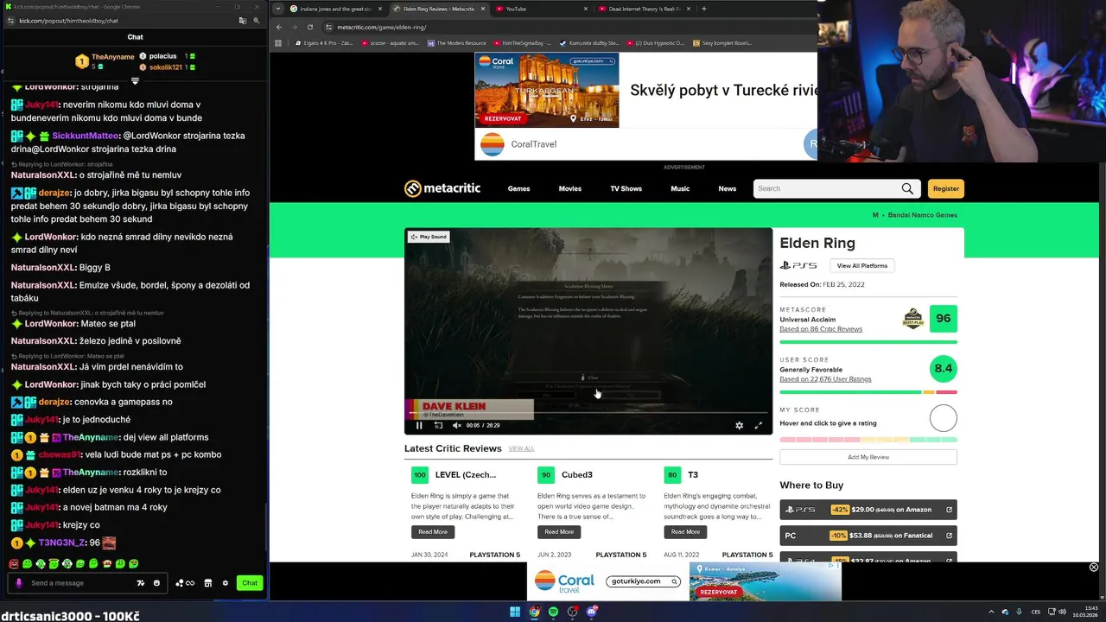The image size is (1106, 622).
Task: Click Read More under T3 review
Action: (x=685, y=531)
